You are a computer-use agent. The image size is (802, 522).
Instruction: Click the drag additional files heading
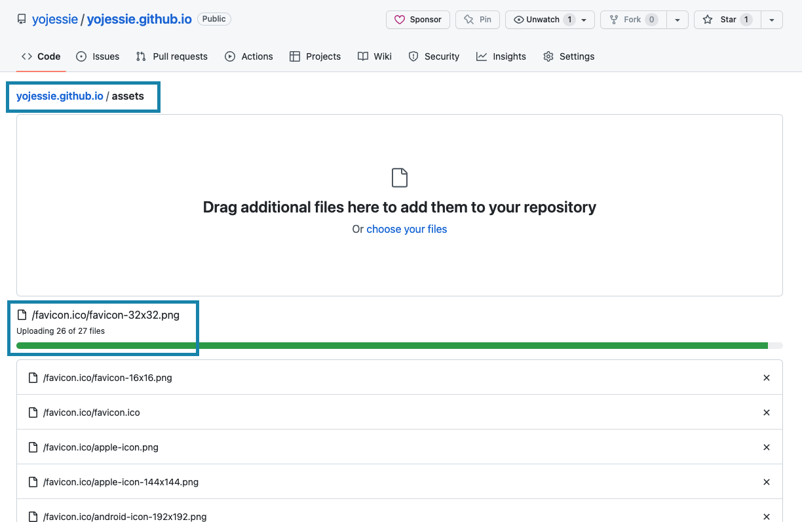coord(400,207)
